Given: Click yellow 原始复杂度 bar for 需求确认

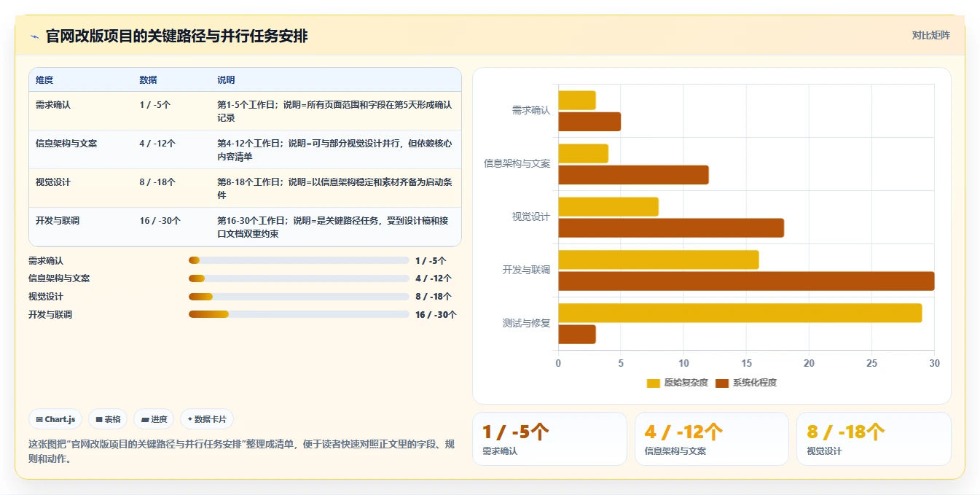Looking at the screenshot, I should pyautogui.click(x=577, y=101).
